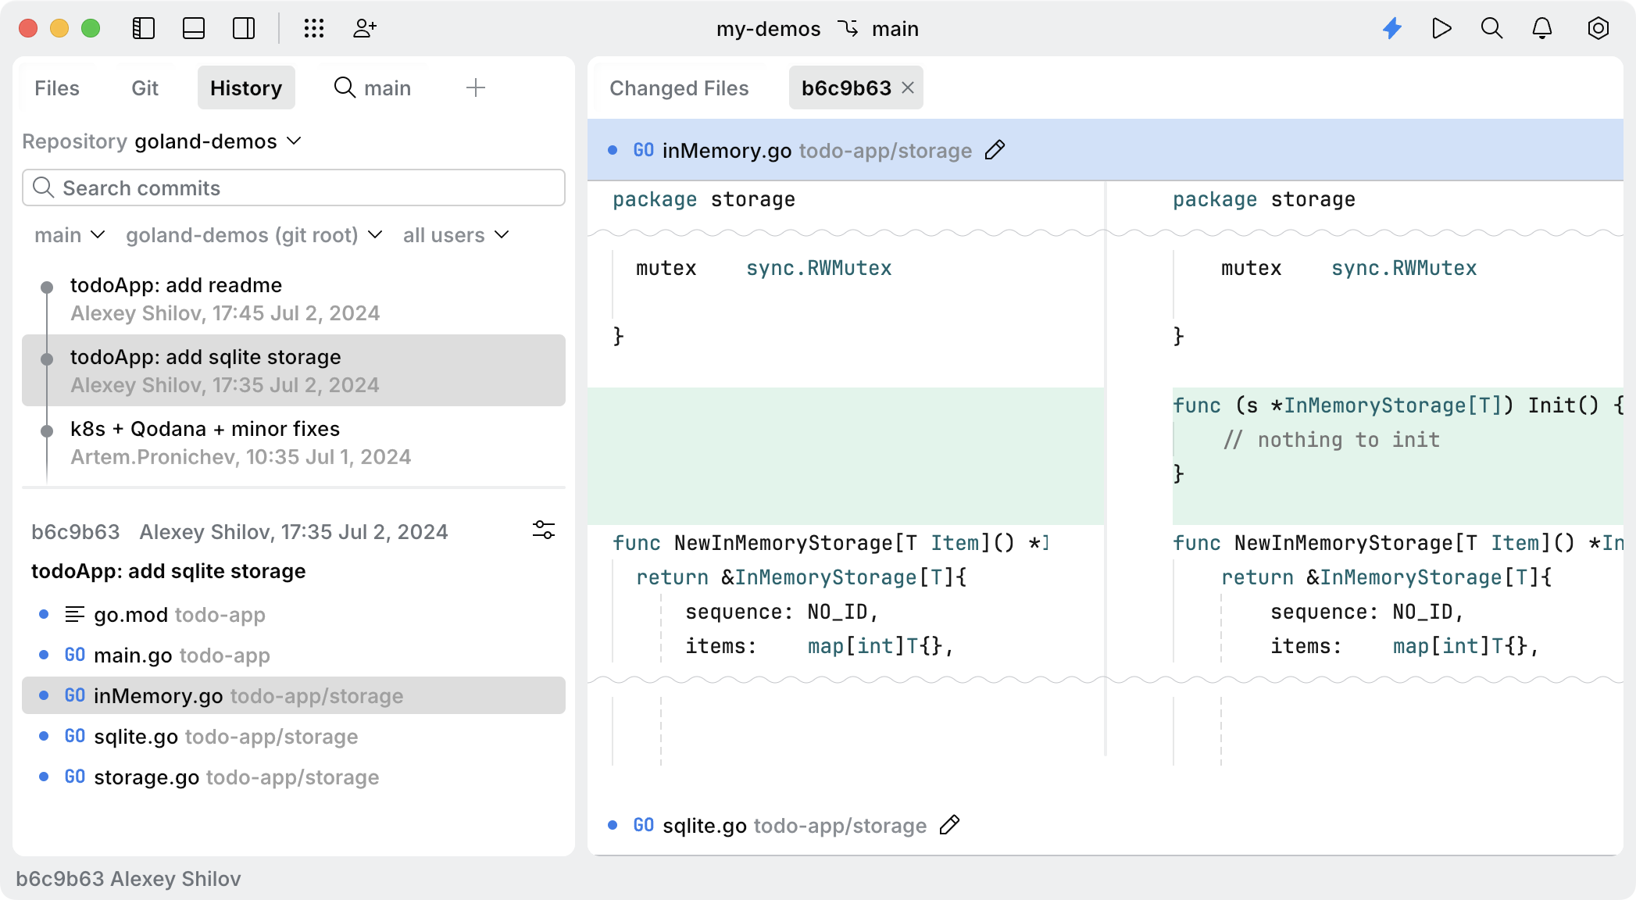
Task: Click the GO icon beside main.go
Action: 75,655
